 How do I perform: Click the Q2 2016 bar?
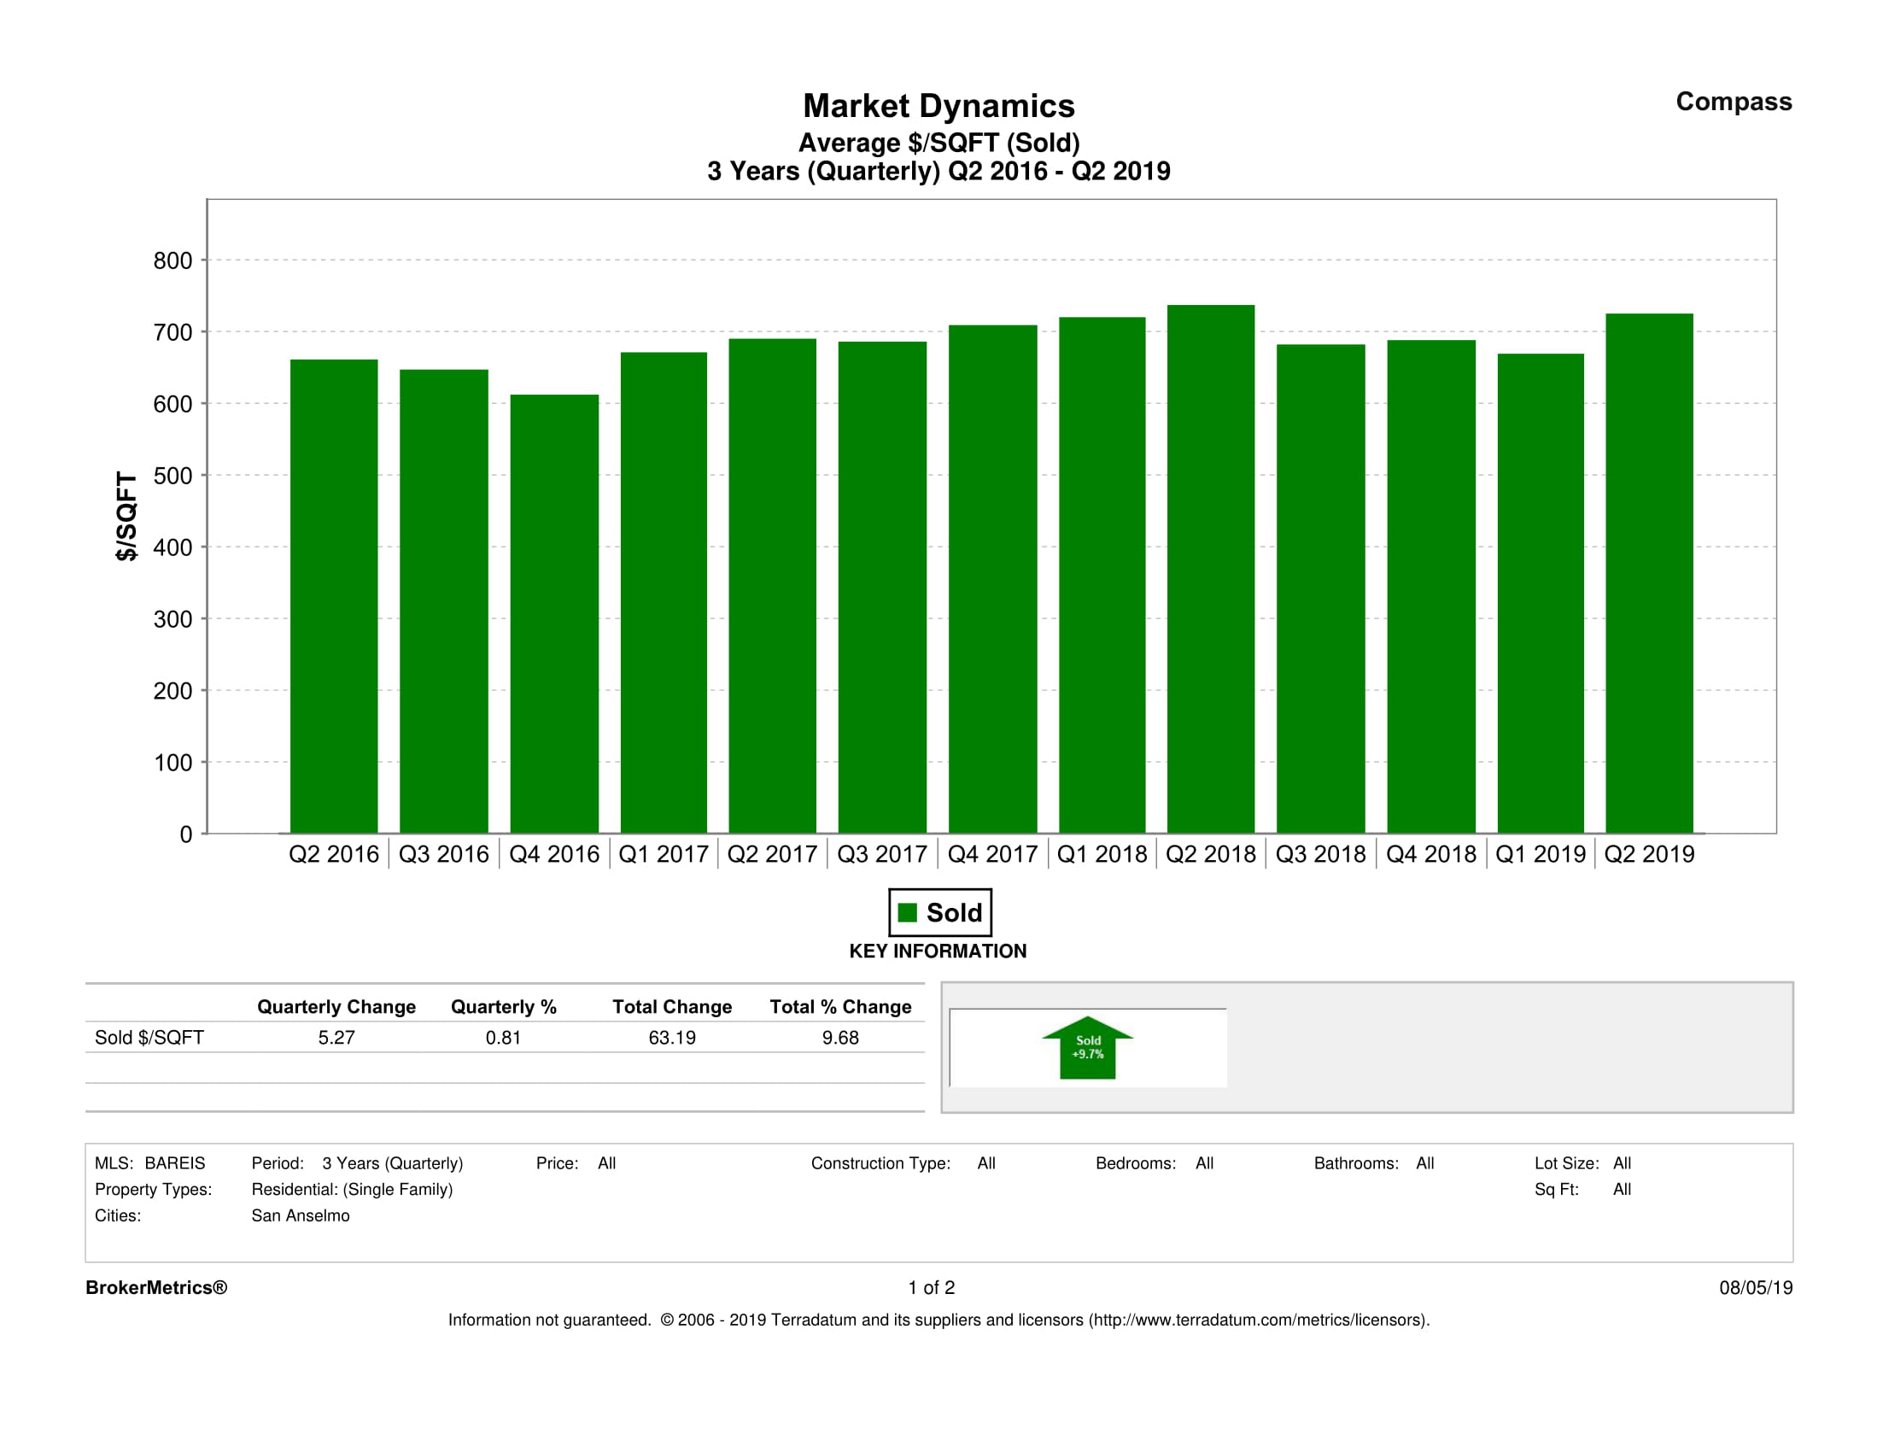333,597
